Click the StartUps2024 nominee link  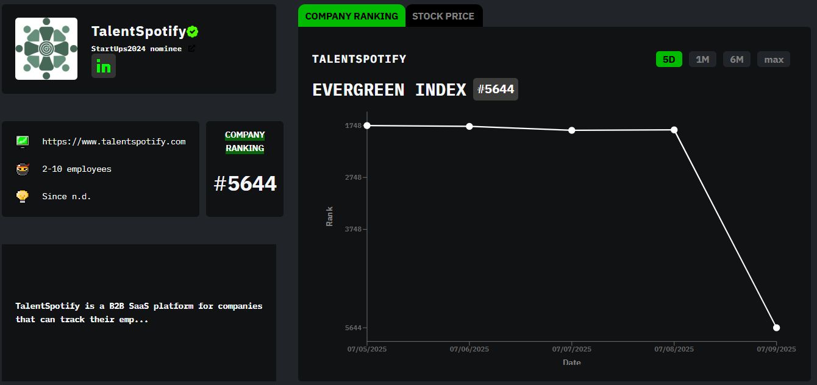(137, 49)
